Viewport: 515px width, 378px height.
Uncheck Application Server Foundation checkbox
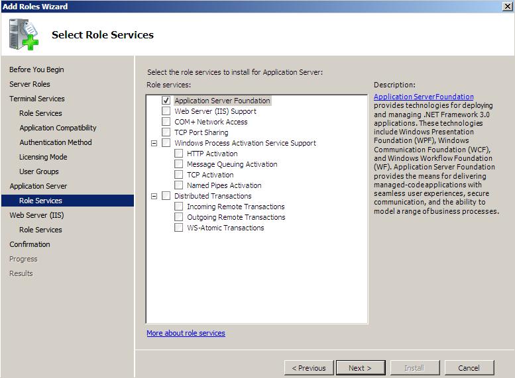coord(166,101)
